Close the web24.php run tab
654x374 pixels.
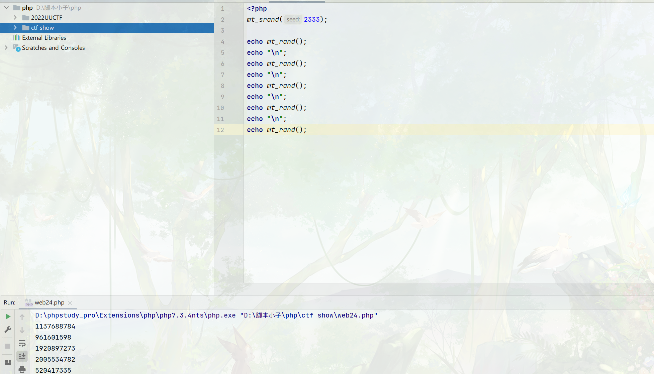pos(70,303)
